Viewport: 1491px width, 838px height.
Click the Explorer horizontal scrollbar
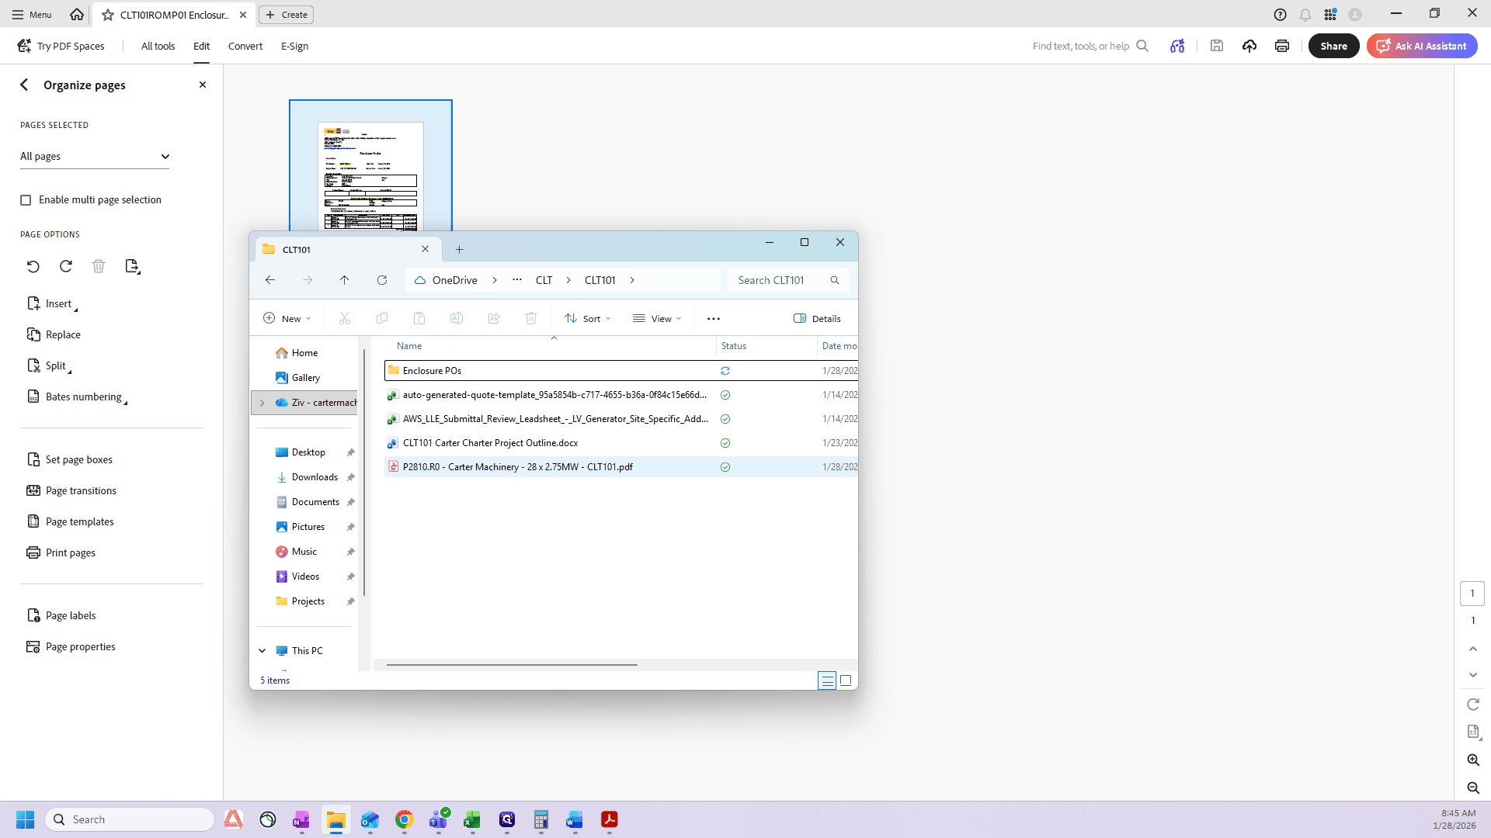(x=512, y=665)
